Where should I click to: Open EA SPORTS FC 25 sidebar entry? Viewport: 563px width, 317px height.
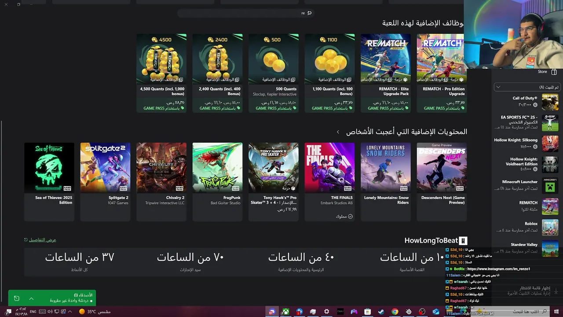point(526,122)
